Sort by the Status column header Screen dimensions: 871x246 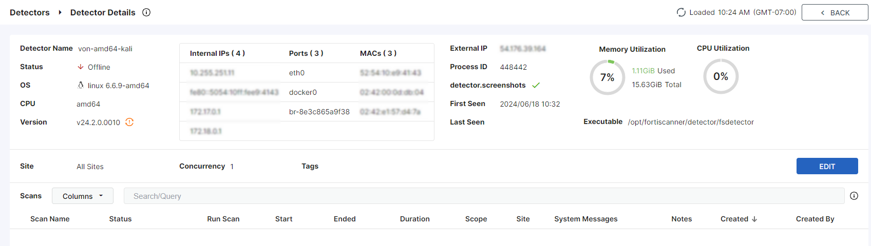click(120, 219)
